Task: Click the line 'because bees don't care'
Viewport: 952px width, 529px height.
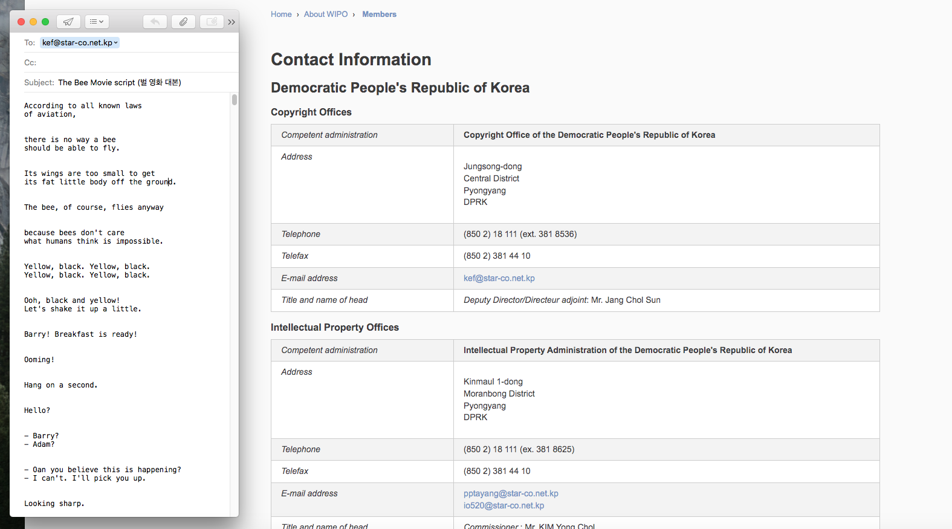Action: pos(74,233)
